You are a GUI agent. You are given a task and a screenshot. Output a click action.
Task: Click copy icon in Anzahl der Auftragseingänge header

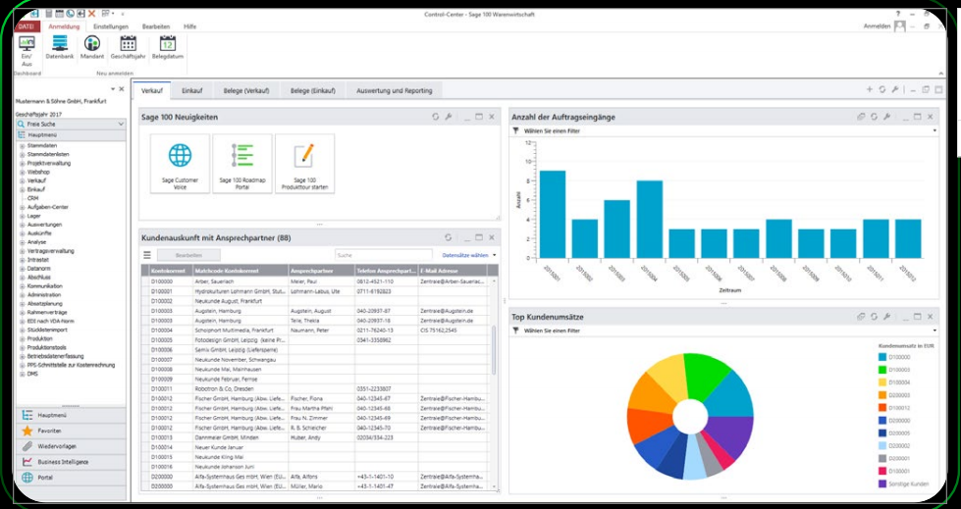click(x=861, y=117)
